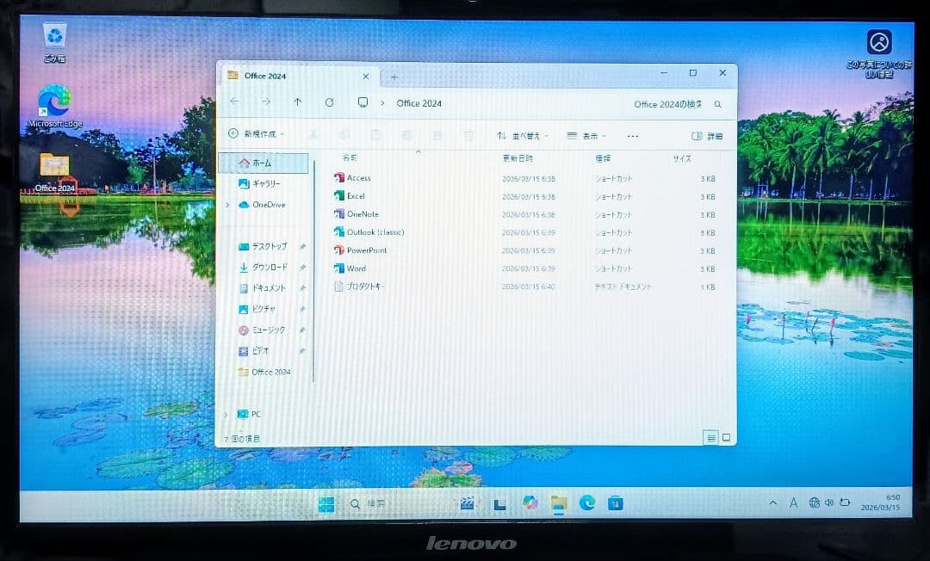930x561 pixels.
Task: Sort by 更新日時 column header
Action: tap(518, 158)
